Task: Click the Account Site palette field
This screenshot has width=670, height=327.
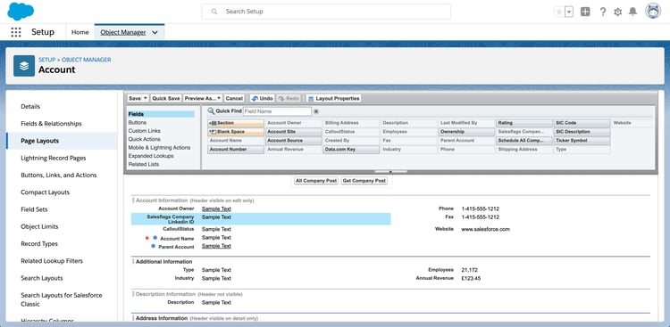Action: 294,132
